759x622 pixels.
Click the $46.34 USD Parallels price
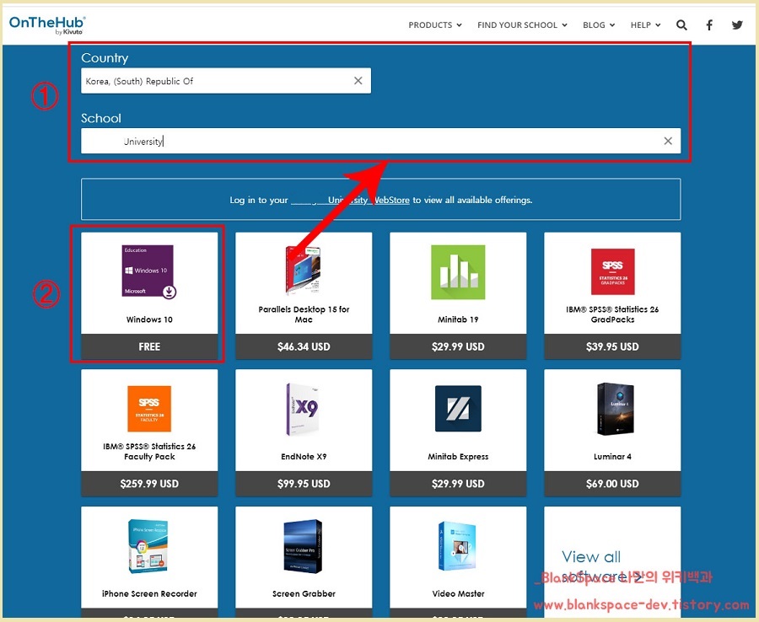(x=304, y=346)
